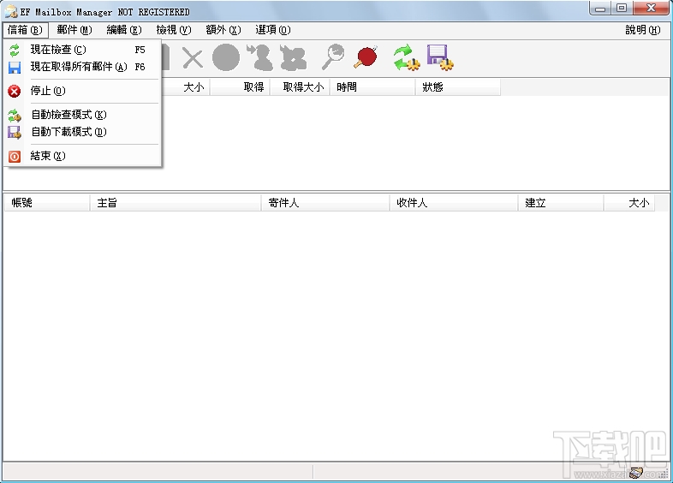Open the 選項 (O) menu
The width and height of the screenshot is (673, 483).
[x=273, y=30]
